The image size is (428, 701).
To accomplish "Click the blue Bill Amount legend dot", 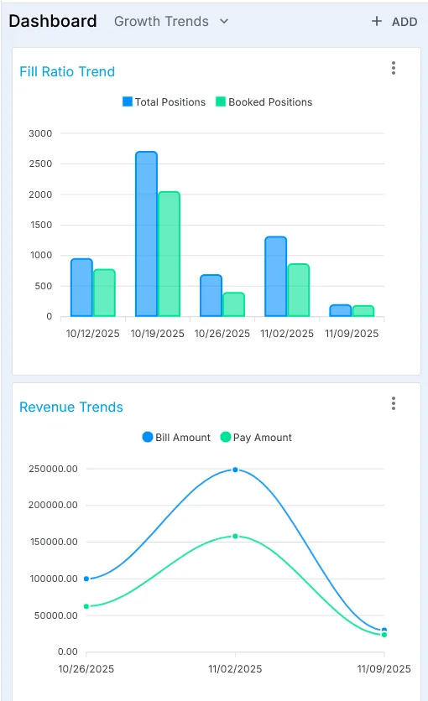I will pyautogui.click(x=147, y=437).
